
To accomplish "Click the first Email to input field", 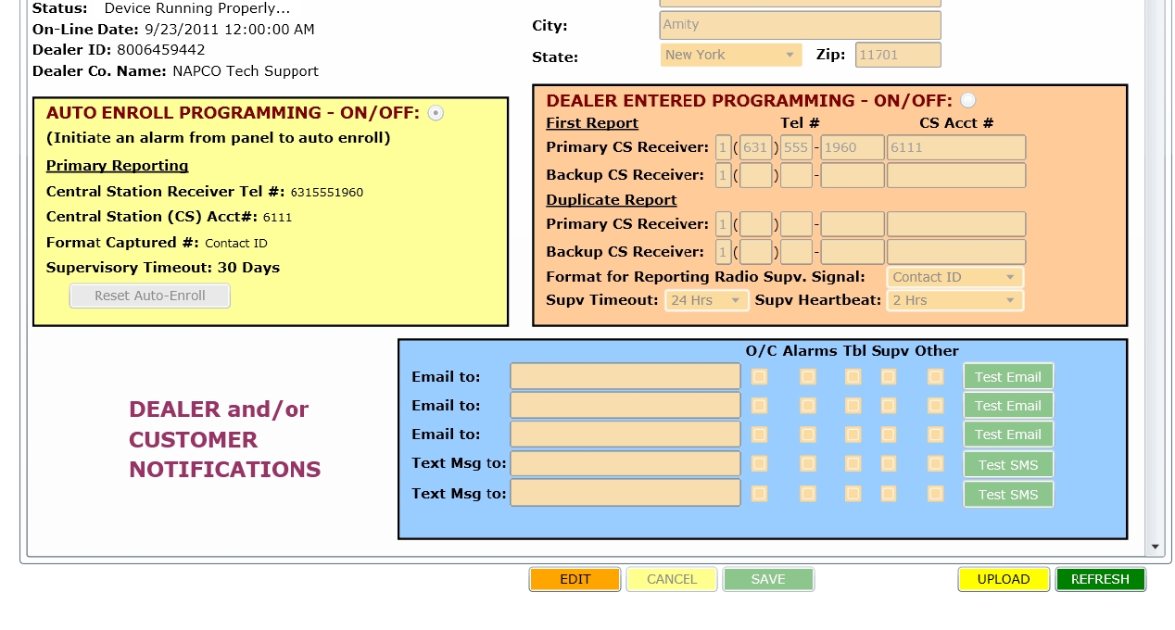I will pyautogui.click(x=625, y=376).
